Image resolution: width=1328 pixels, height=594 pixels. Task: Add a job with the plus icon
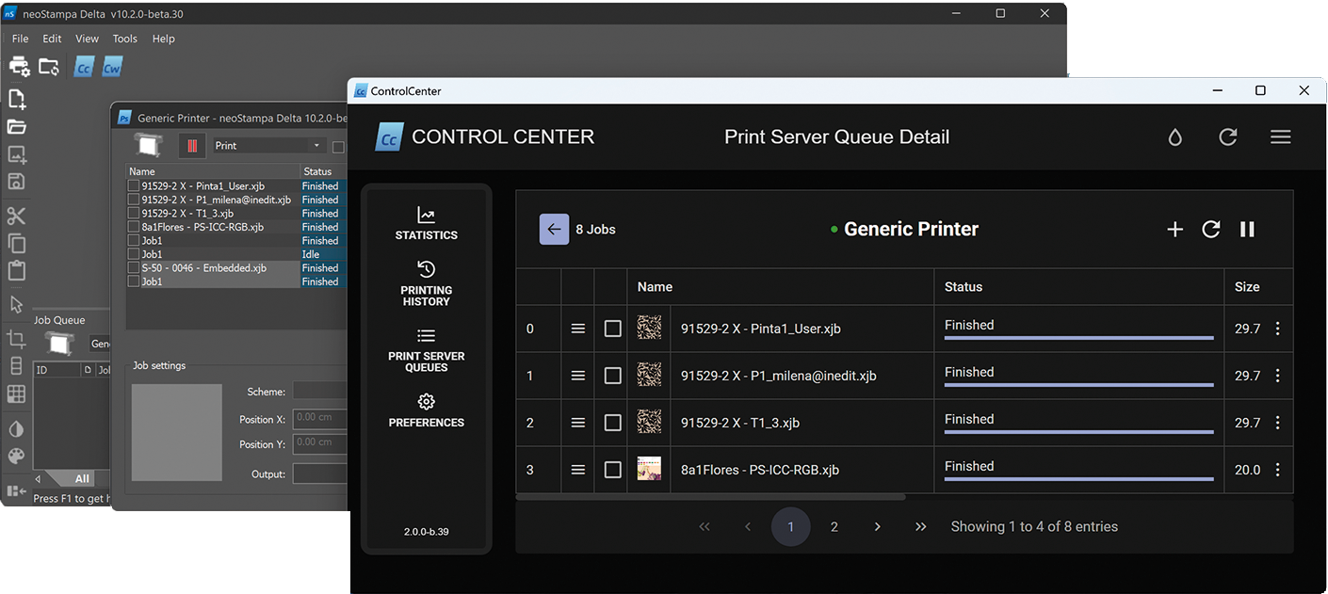1174,229
